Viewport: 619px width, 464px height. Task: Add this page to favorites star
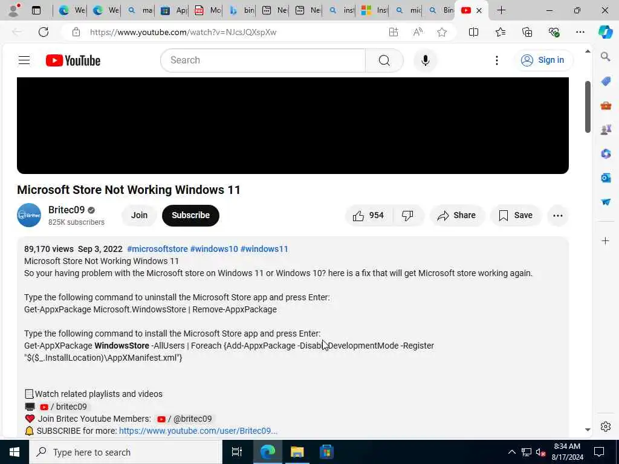point(442,33)
